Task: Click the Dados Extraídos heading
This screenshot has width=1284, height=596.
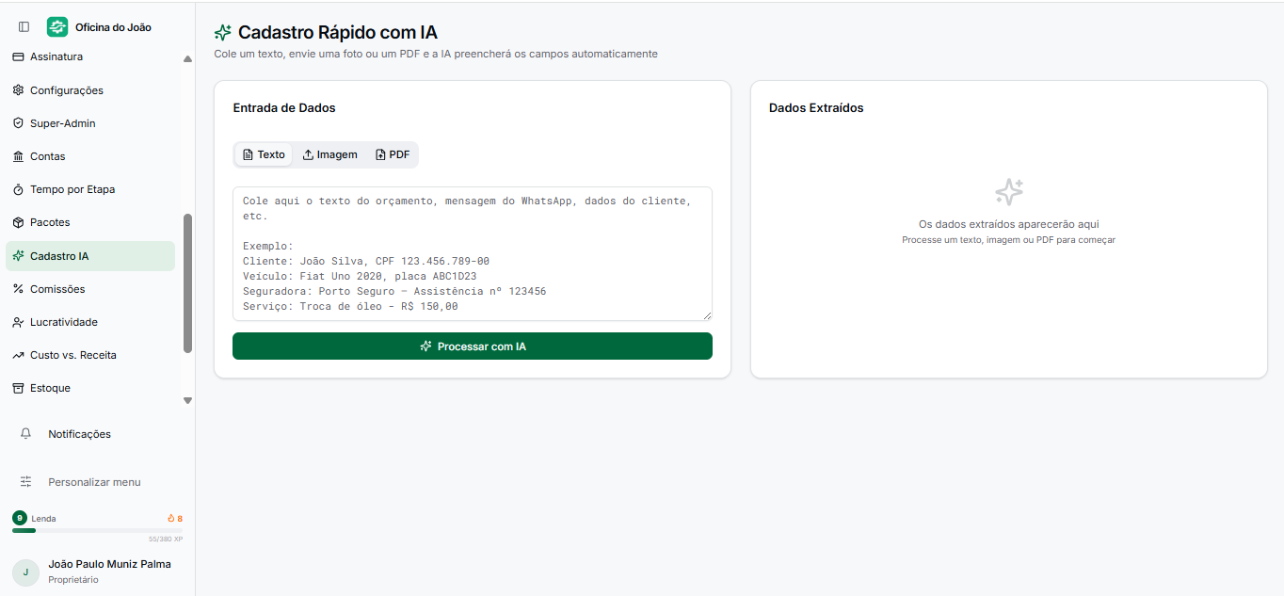Action: click(x=816, y=108)
